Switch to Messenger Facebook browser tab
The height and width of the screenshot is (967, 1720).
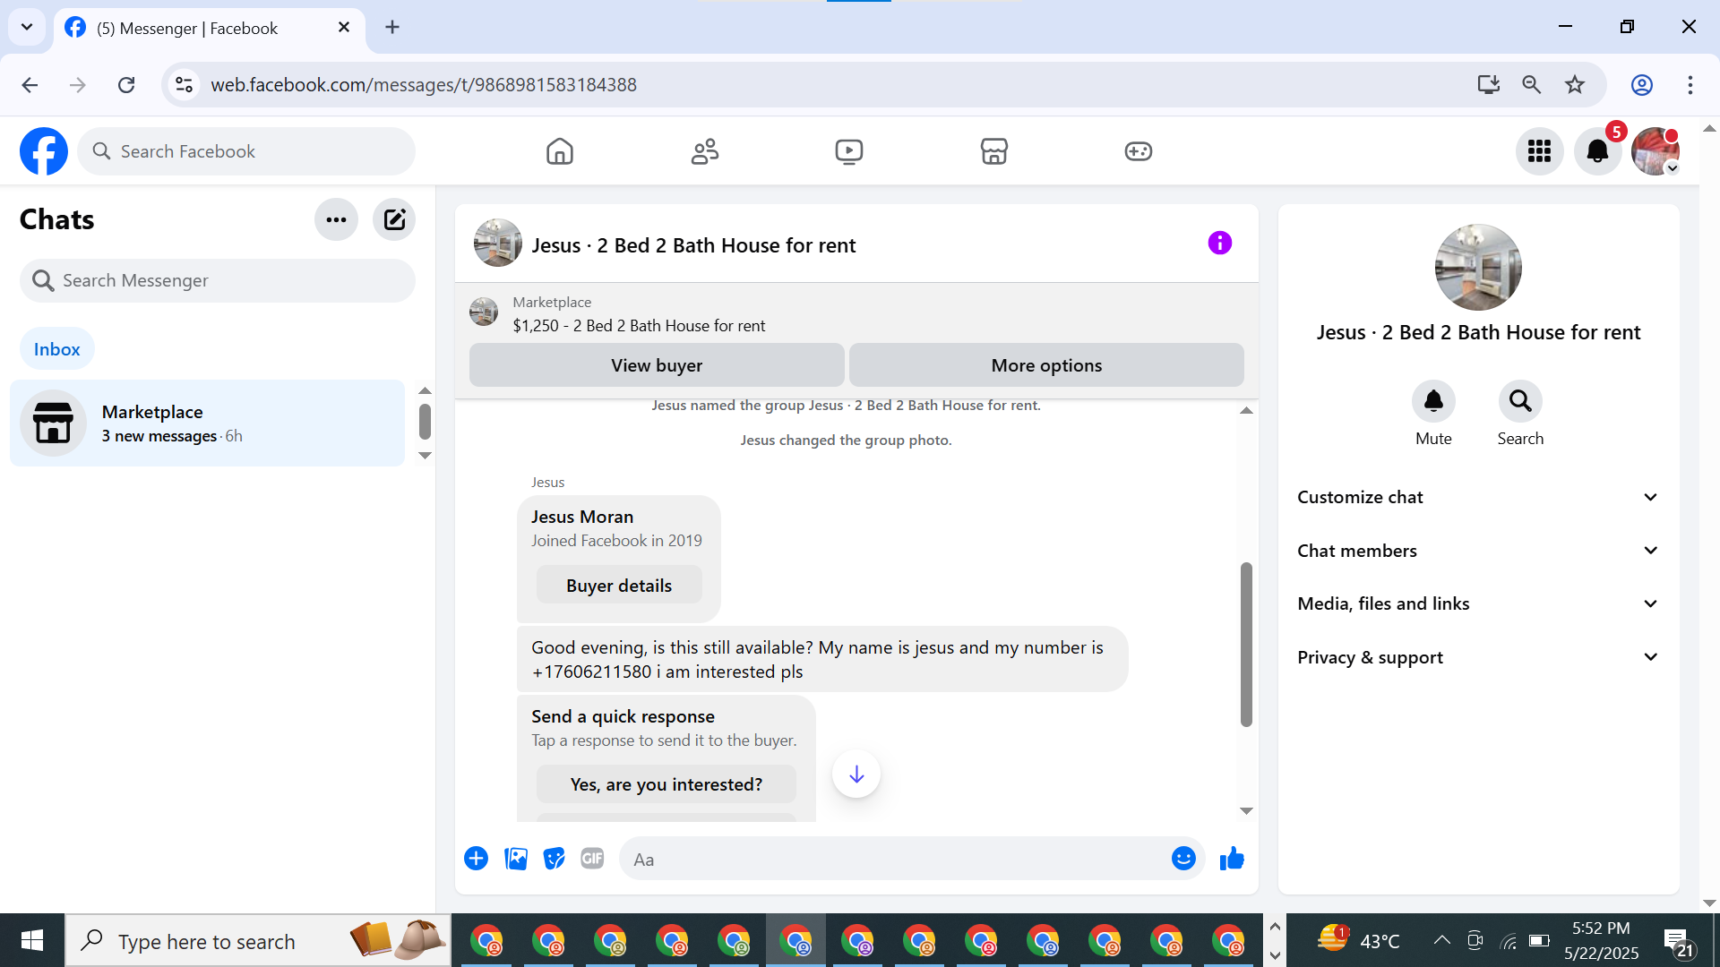211,28
